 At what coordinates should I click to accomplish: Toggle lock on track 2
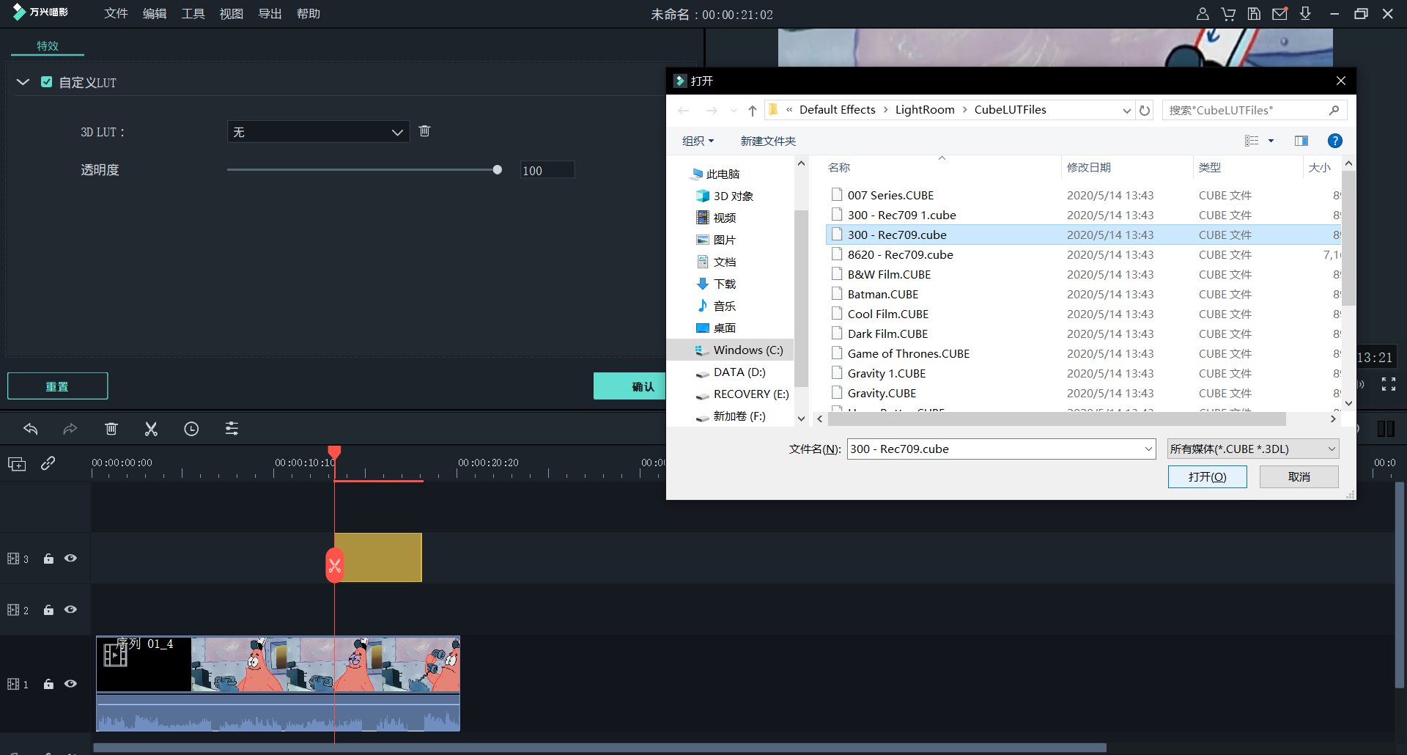coord(48,610)
